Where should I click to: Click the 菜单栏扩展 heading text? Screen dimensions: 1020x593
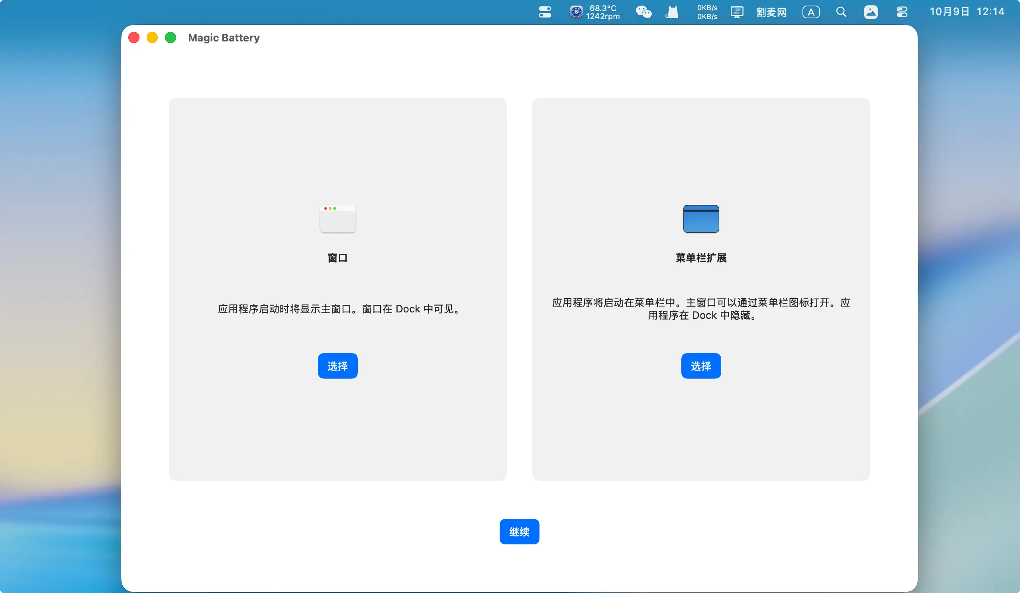pyautogui.click(x=700, y=258)
